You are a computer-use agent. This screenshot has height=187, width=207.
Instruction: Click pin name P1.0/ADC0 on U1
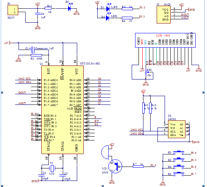pyautogui.click(x=51, y=80)
